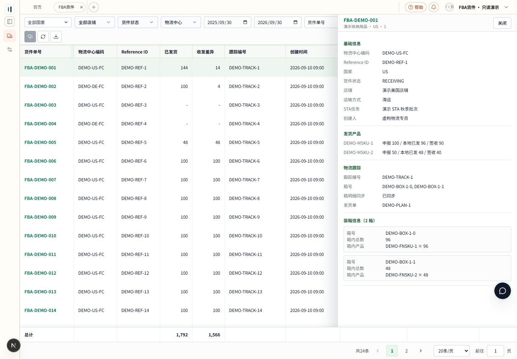This screenshot has width=517, height=359.
Task: Add a new tab with the plus icon
Action: (x=93, y=7)
